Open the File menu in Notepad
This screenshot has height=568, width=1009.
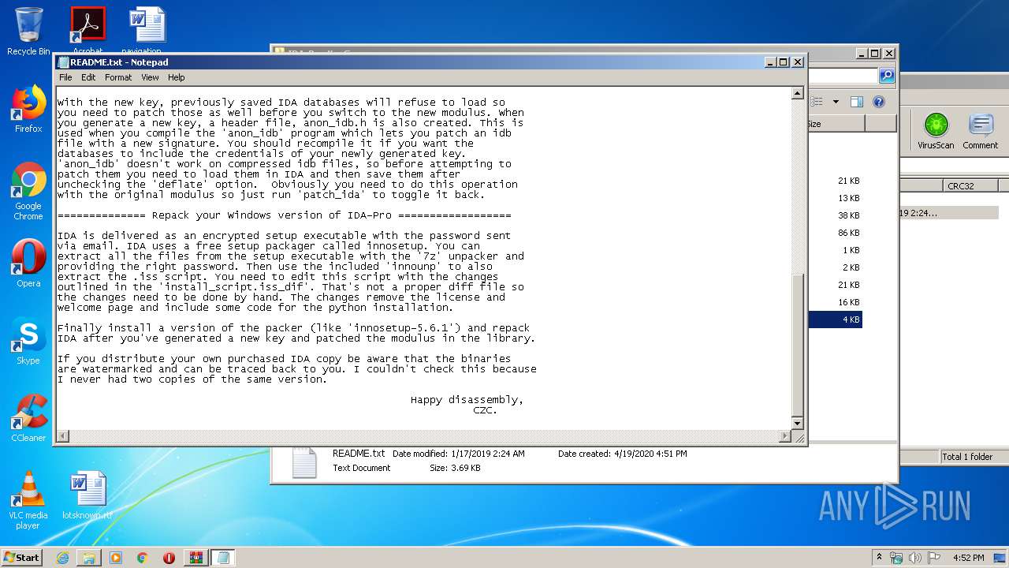65,77
